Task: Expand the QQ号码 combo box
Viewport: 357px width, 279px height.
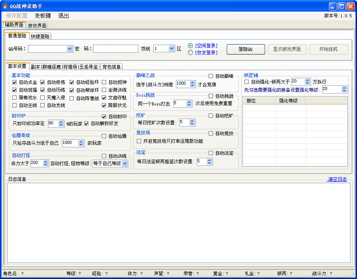Action: pyautogui.click(x=70, y=49)
